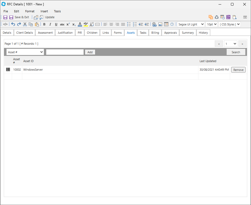Open the Asset # search field dropdown

tap(25, 52)
